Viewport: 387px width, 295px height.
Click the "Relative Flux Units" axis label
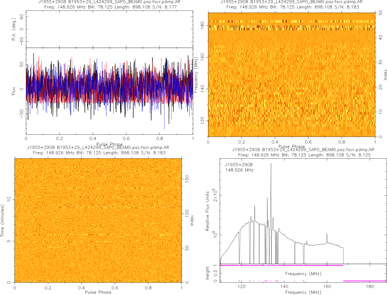pos(208,211)
